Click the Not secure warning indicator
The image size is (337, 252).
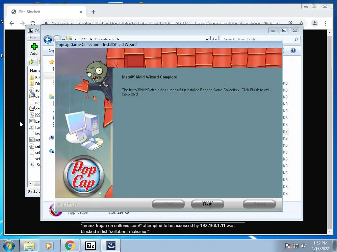point(59,23)
